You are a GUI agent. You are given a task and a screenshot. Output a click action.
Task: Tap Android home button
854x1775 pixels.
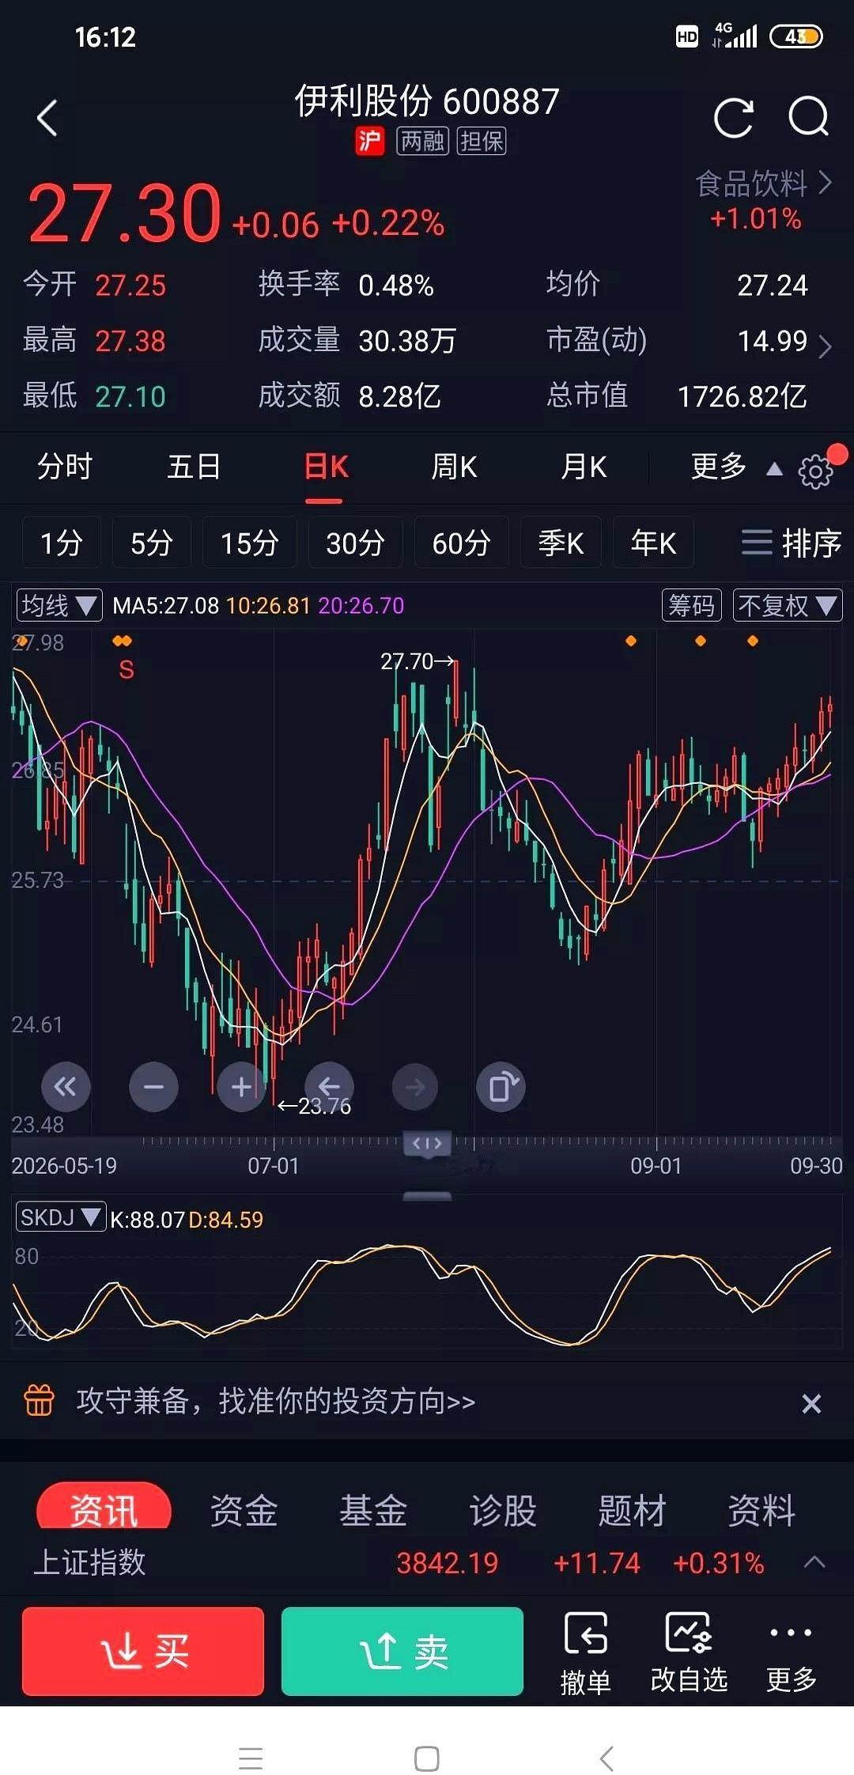point(427,1758)
